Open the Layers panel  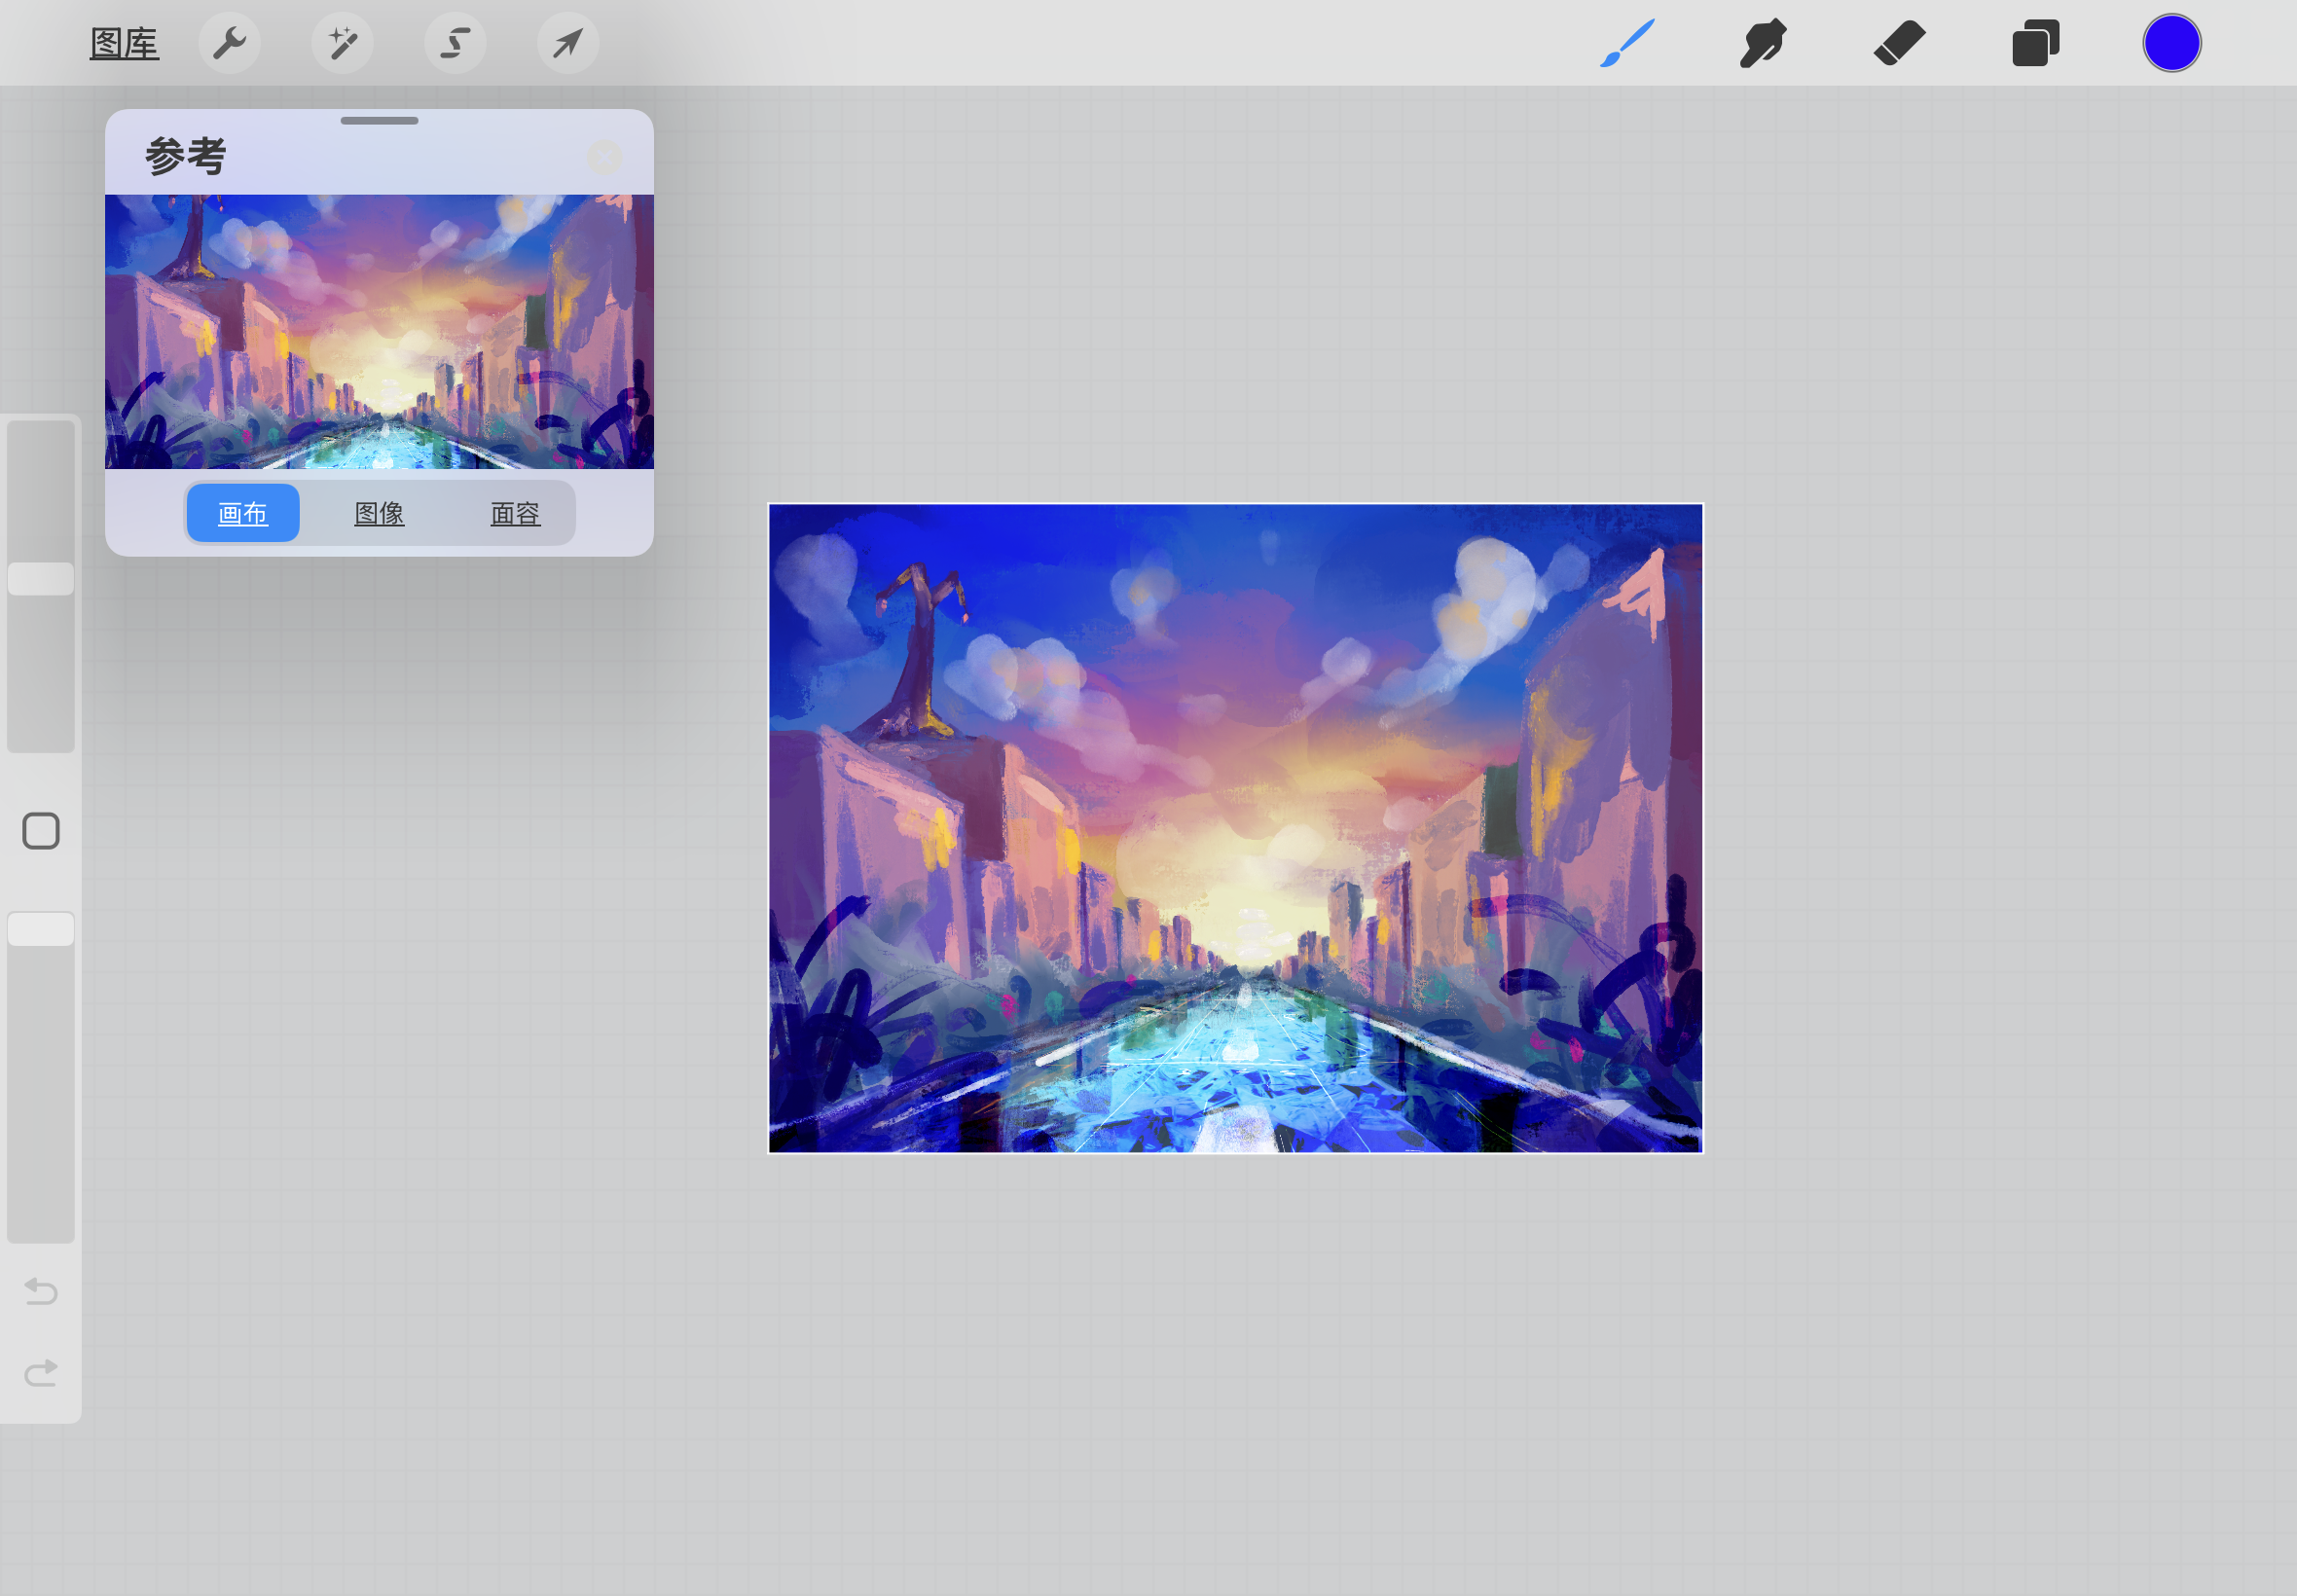(2035, 43)
